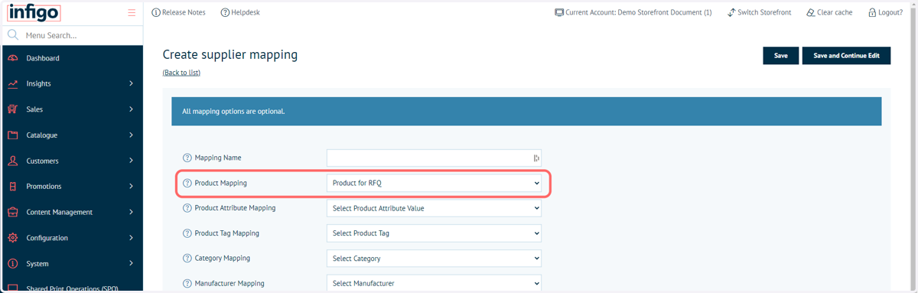
Task: Expand the Insights menu chevron
Action: [x=131, y=83]
